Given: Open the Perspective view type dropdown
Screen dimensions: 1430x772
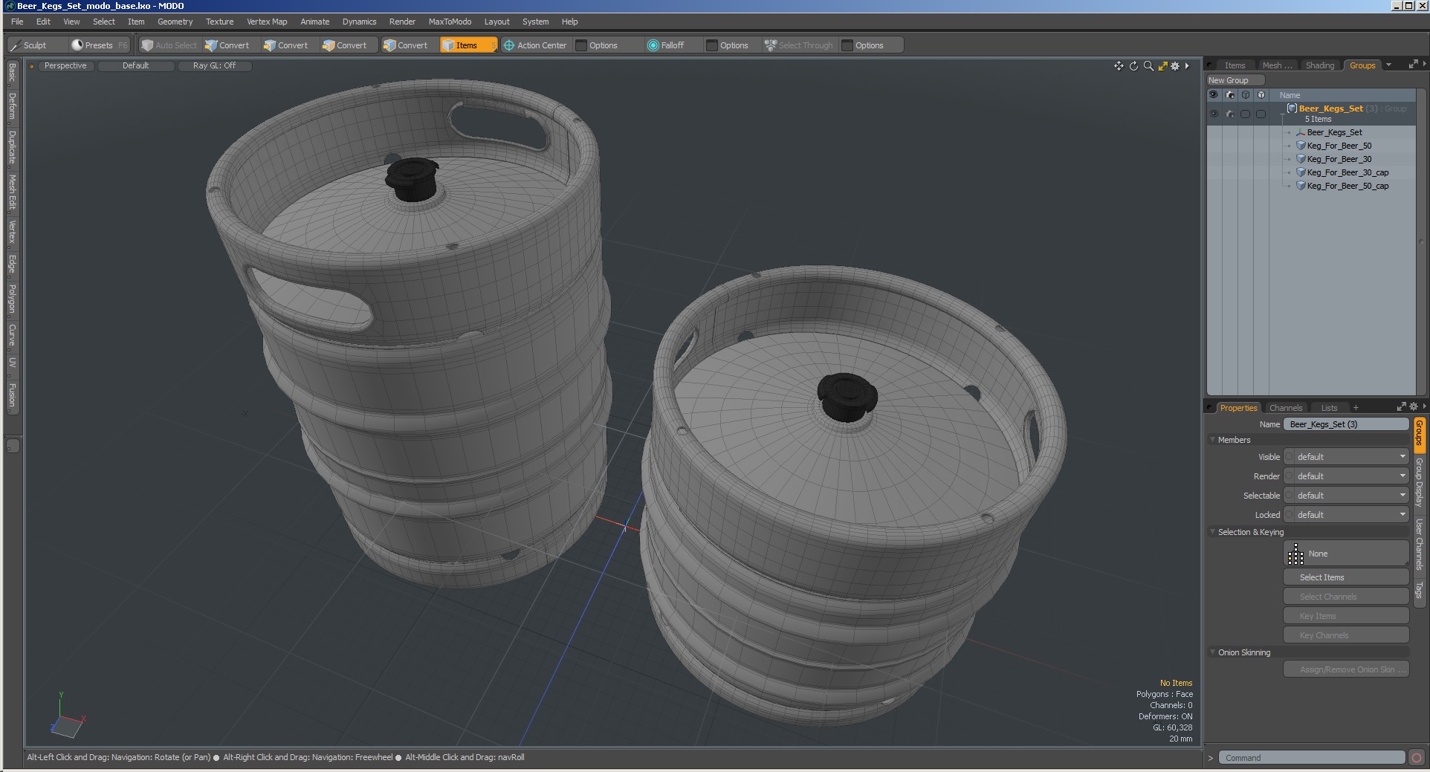Looking at the screenshot, I should tap(65, 66).
